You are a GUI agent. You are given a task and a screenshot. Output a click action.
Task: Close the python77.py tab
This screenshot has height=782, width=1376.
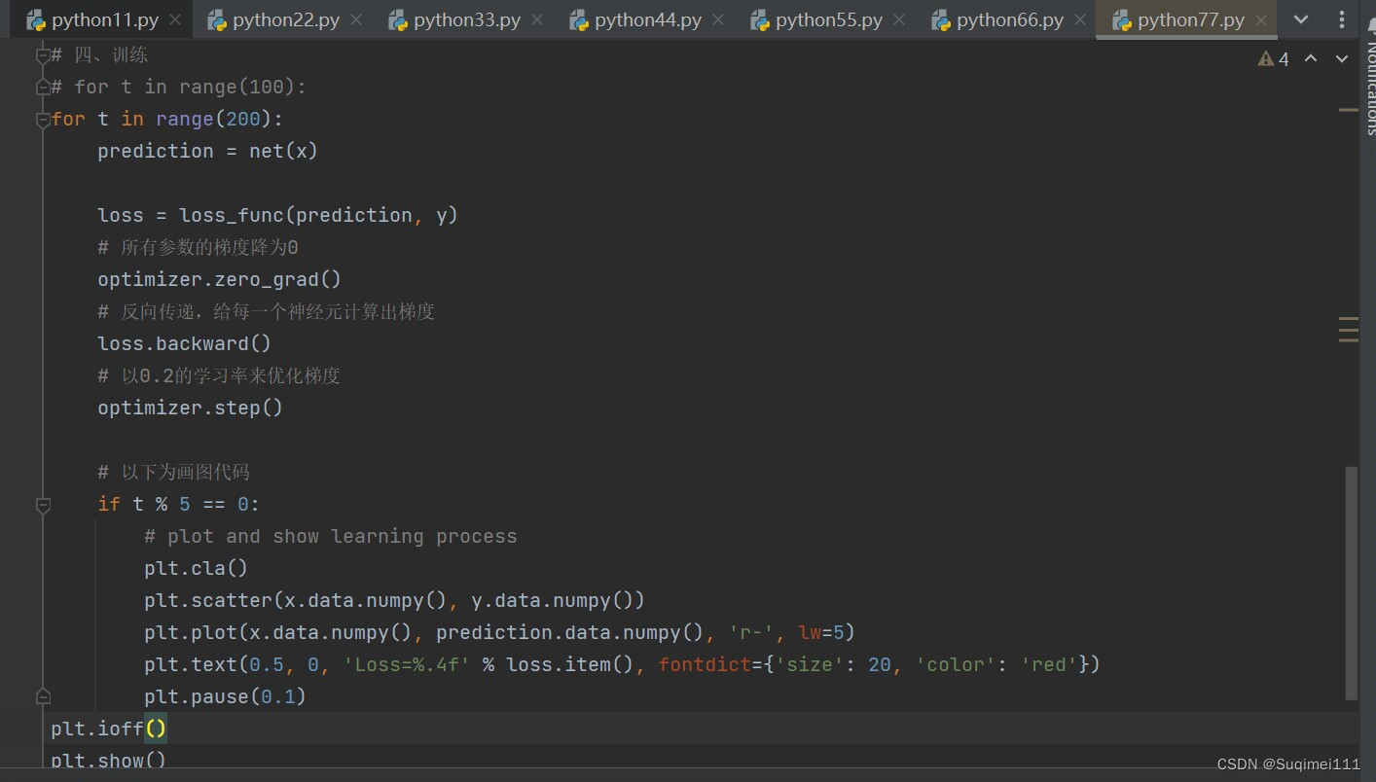tap(1261, 20)
